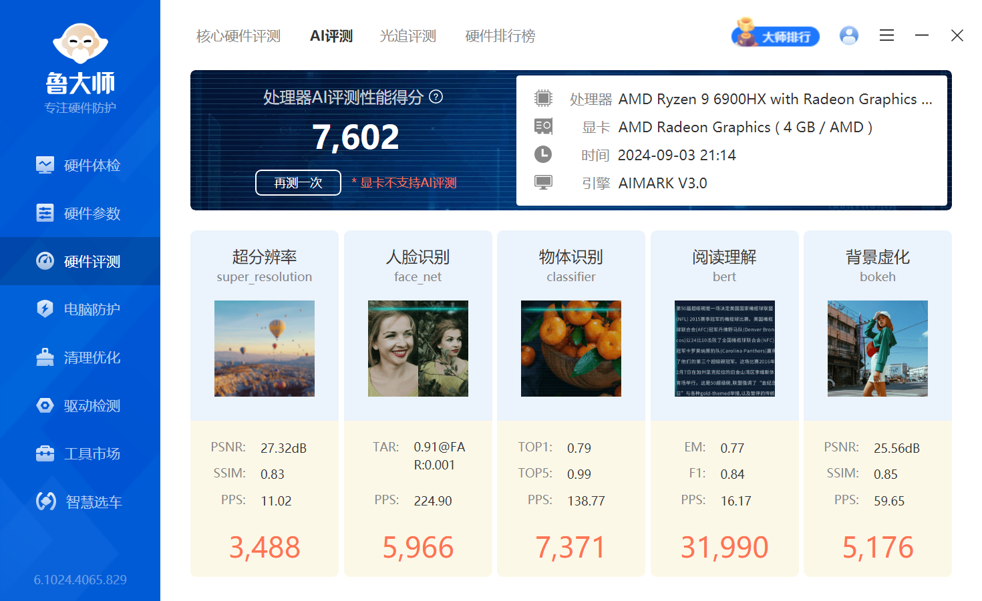Screen dimensions: 982x601
Task: Open 硬件参数 hardware parameters icon
Action: pos(45,213)
